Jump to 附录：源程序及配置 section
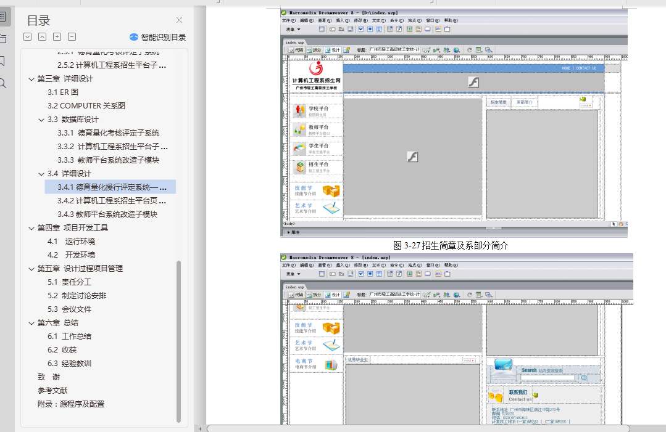Screen dimensions: 666x432 (71, 404)
